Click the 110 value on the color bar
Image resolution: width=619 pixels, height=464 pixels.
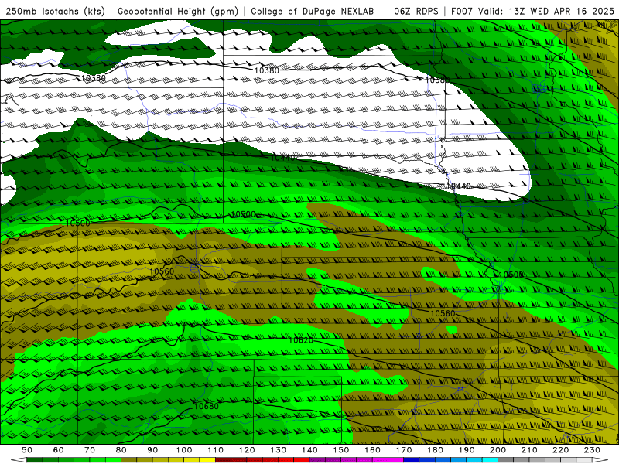point(215,450)
